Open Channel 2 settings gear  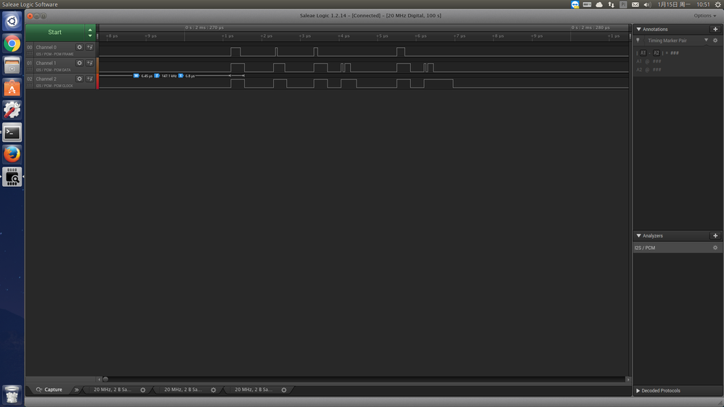(x=80, y=79)
